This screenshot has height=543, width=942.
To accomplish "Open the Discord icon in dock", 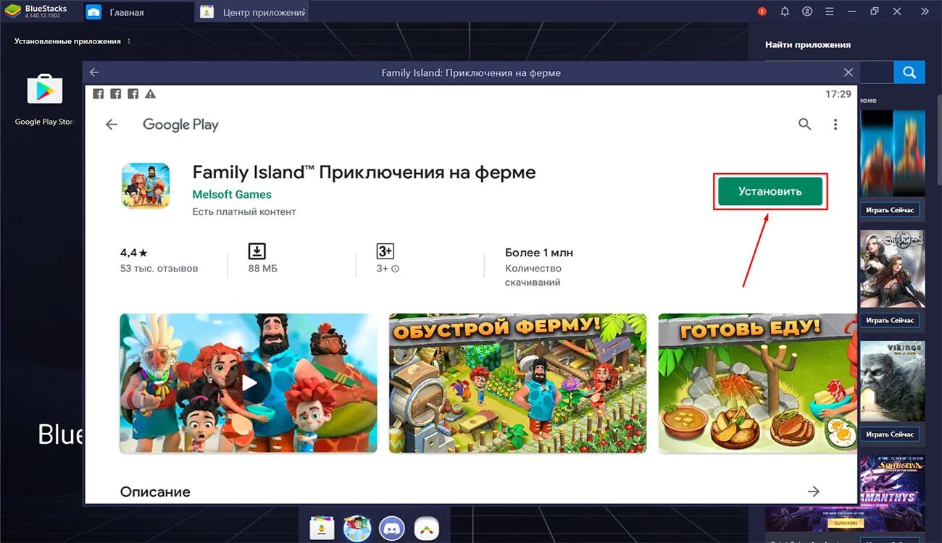I will (392, 529).
